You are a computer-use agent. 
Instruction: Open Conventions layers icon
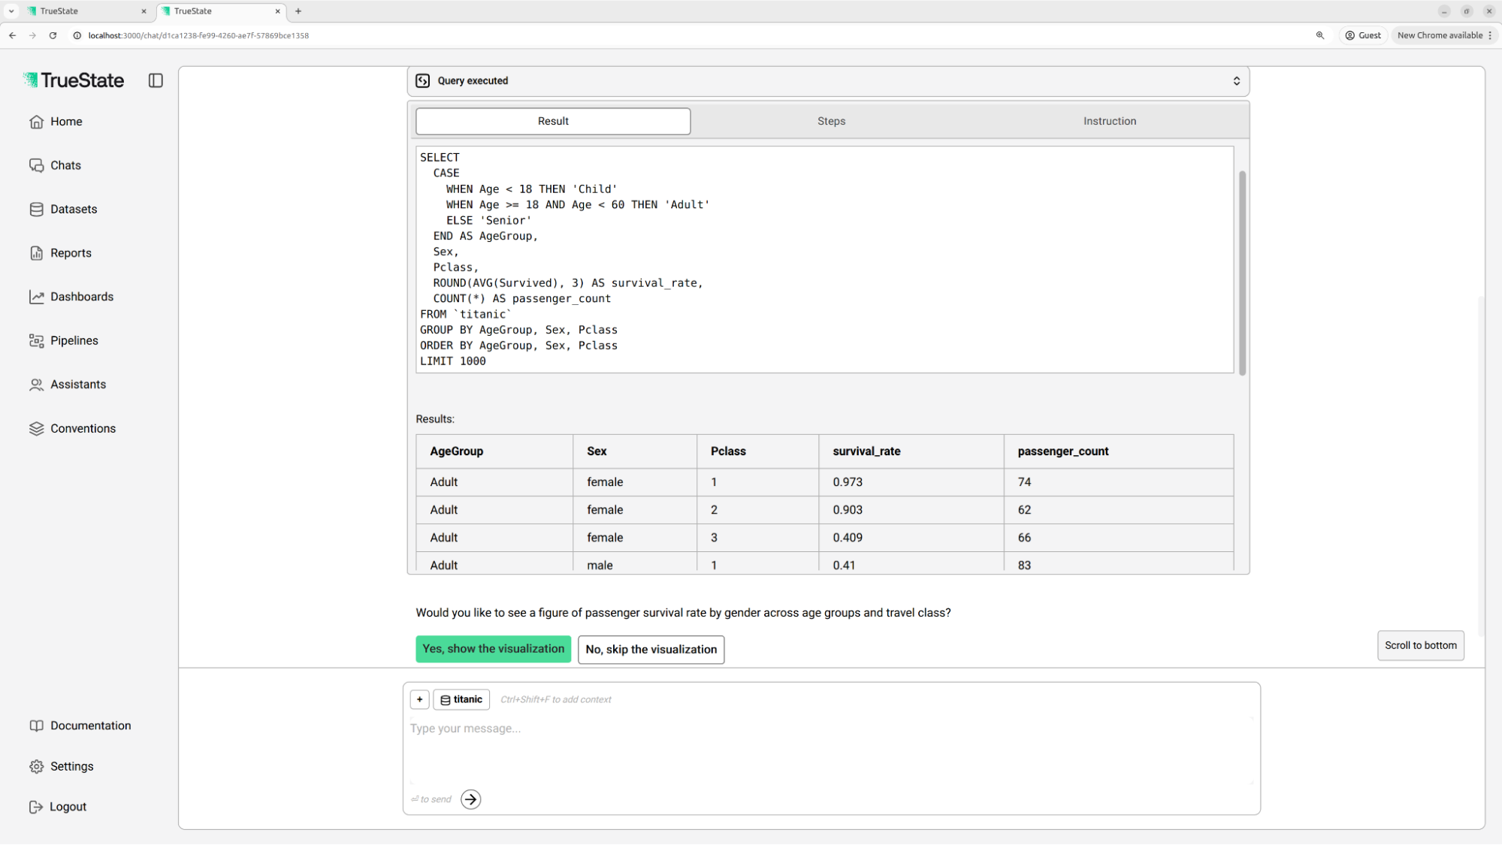36,429
